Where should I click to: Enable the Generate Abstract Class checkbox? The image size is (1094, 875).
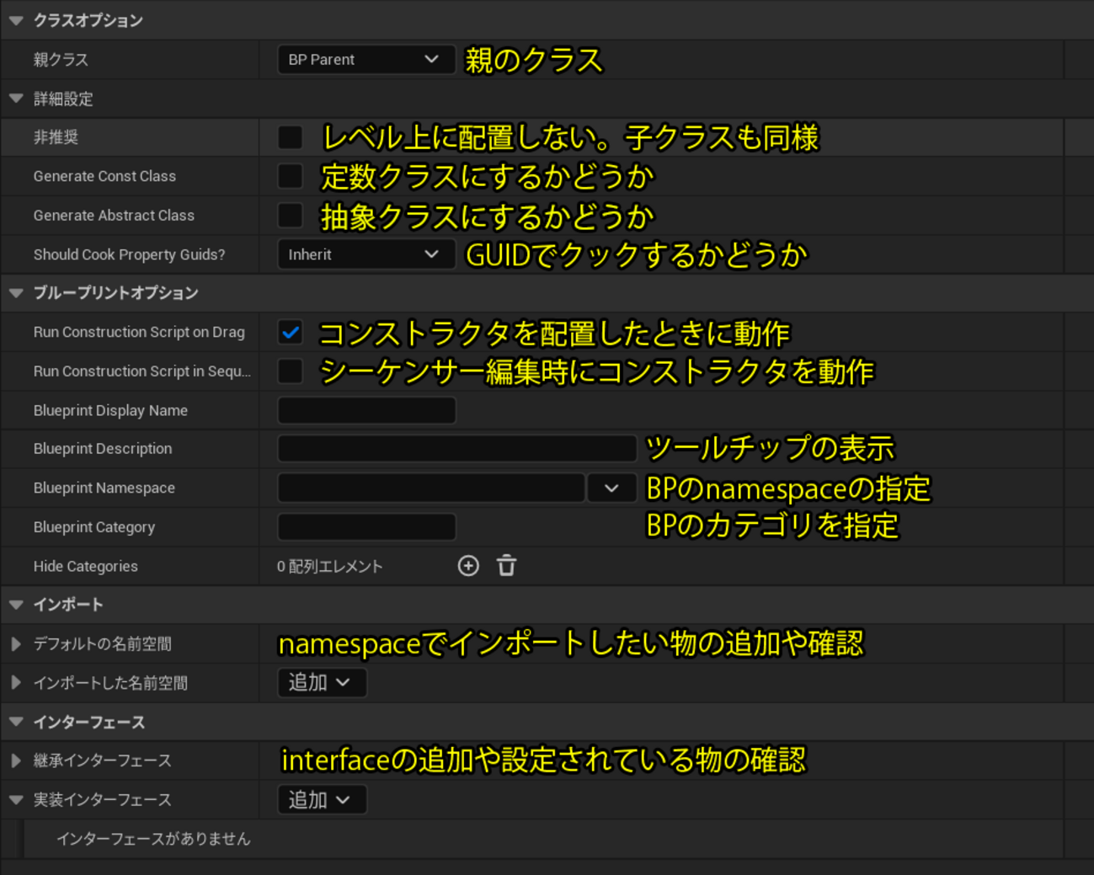click(291, 216)
